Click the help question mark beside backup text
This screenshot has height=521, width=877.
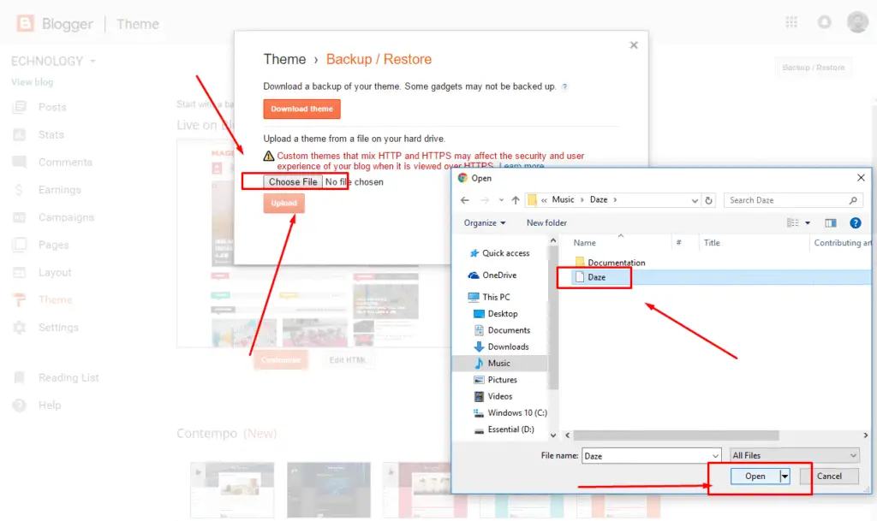[x=565, y=86]
